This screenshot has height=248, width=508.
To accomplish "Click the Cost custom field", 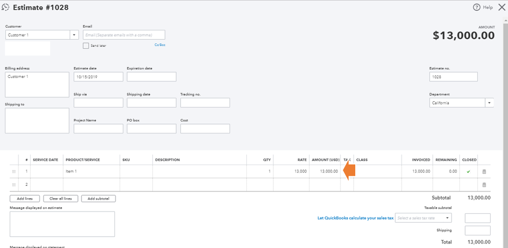I will (205, 129).
